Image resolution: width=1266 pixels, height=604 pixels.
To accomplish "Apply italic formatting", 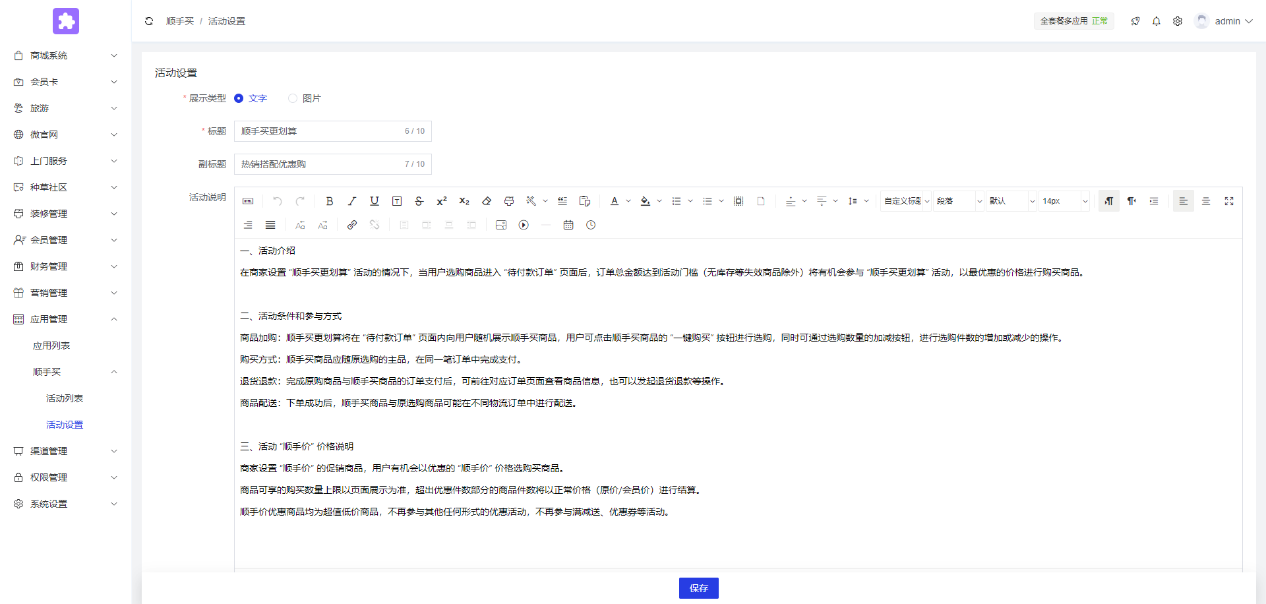I will coord(352,201).
